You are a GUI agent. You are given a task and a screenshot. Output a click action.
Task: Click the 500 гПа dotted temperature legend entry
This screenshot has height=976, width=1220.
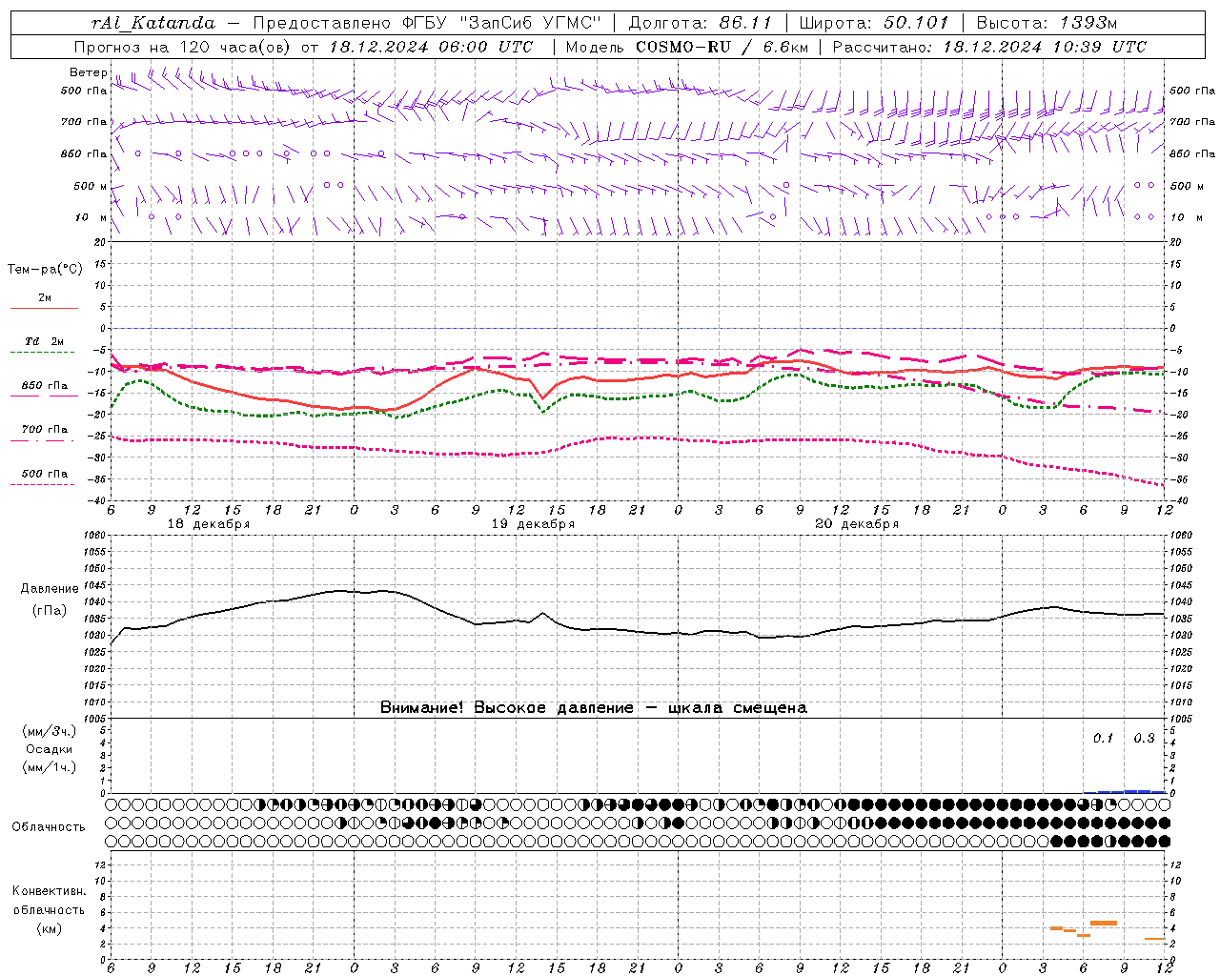pos(44,474)
